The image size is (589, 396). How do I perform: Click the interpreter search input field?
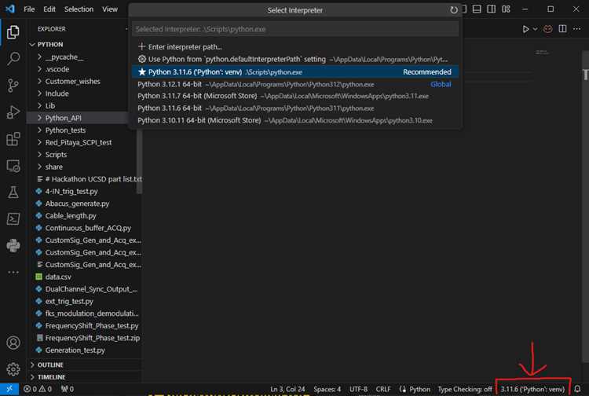[295, 29]
